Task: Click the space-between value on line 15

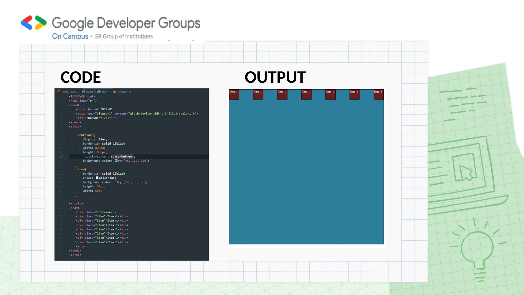Action: coord(122,156)
